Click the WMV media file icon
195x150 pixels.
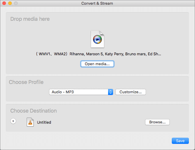pyautogui.click(x=97, y=39)
